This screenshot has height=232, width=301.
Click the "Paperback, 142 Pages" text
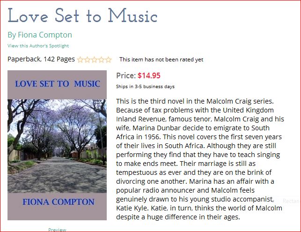(41, 59)
